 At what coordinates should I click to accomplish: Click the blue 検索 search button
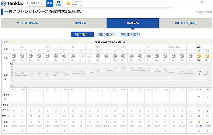(x=50, y=3)
